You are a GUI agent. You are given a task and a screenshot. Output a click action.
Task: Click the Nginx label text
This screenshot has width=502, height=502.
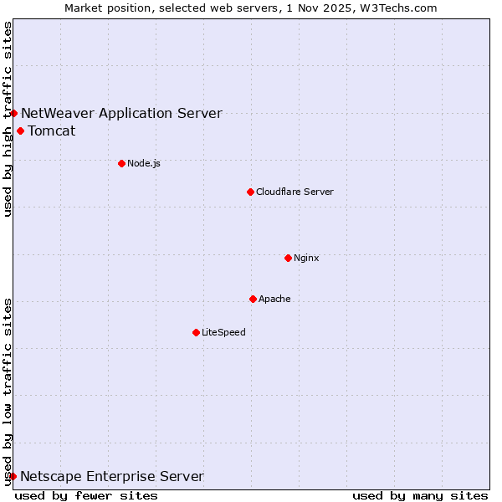[306, 258]
